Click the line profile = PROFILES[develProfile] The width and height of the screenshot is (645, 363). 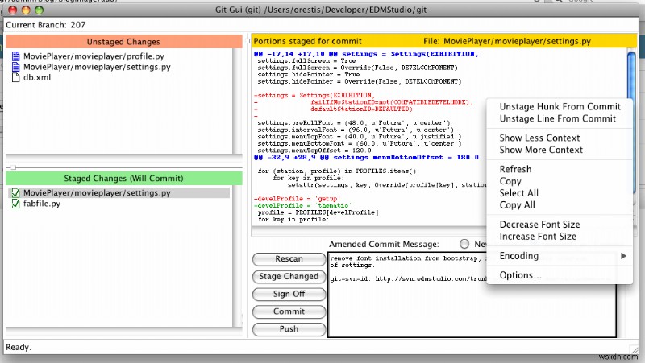318,212
